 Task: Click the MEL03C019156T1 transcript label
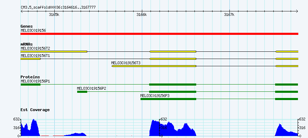point(35,56)
